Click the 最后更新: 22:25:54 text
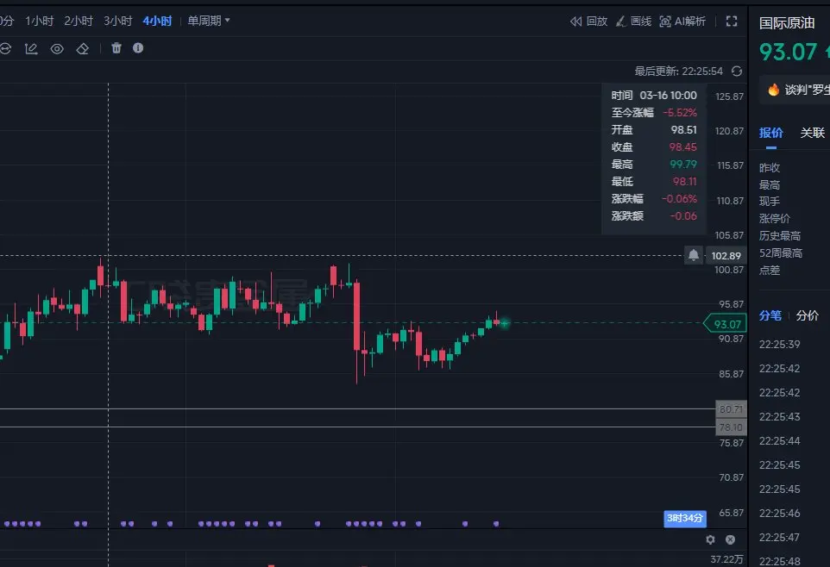This screenshot has width=830, height=567. pyautogui.click(x=679, y=72)
